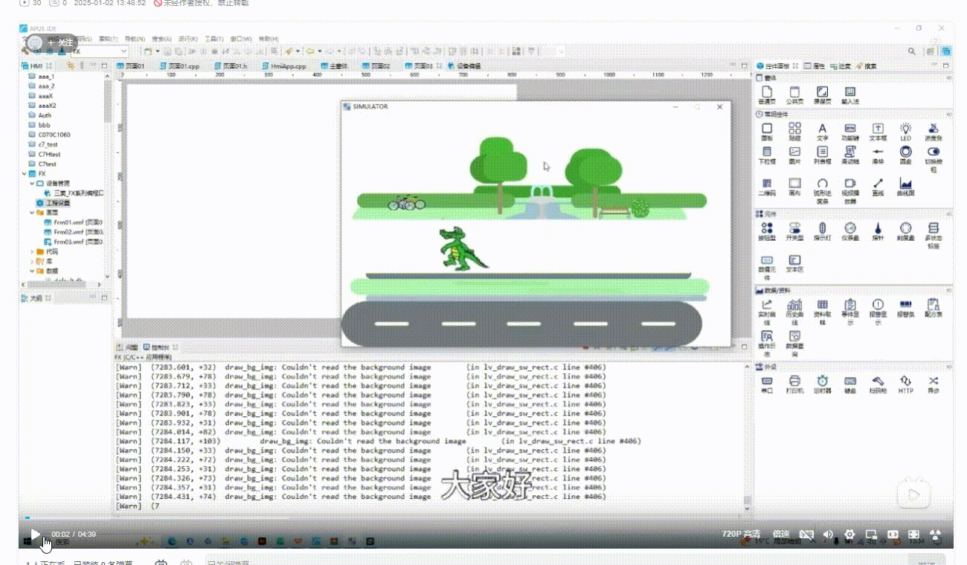Select the 打印机 printer peripheral
The image size is (967, 565).
[794, 384]
